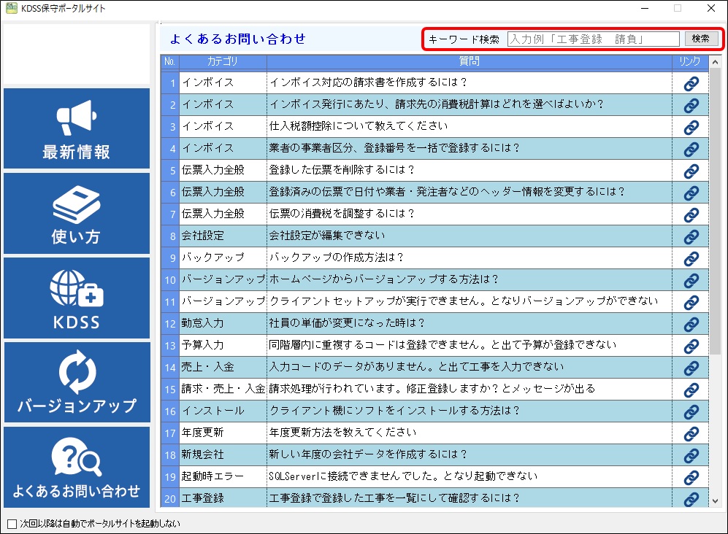
Task: Open link icon for 仕入税額控除 question
Action: (691, 127)
